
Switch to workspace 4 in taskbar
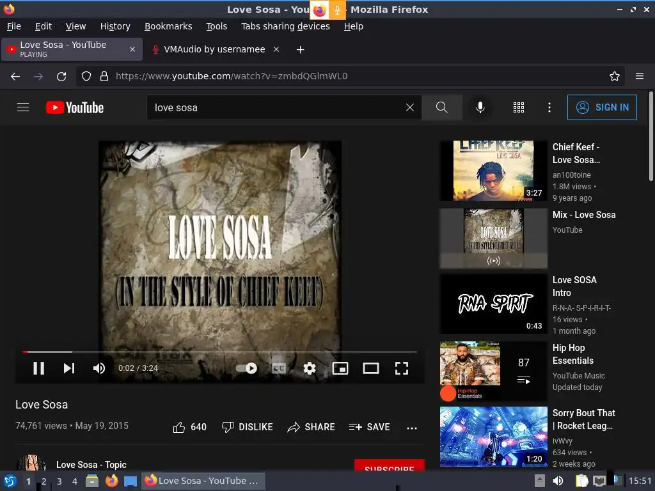click(75, 481)
